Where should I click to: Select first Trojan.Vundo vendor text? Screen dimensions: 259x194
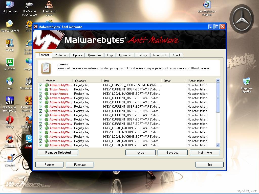pos(59,89)
